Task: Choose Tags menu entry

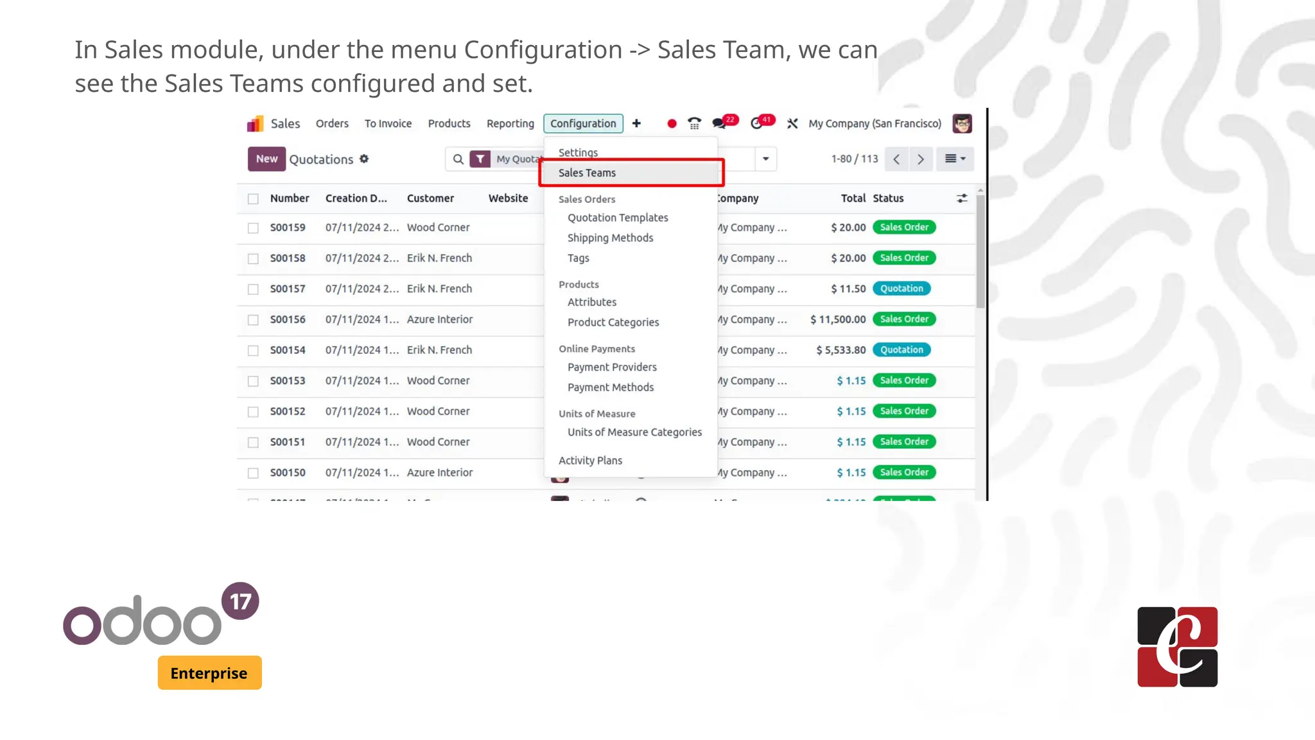Action: (578, 258)
